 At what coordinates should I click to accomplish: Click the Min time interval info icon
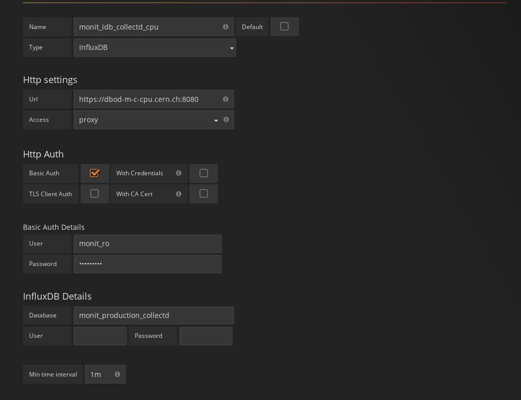tap(117, 375)
